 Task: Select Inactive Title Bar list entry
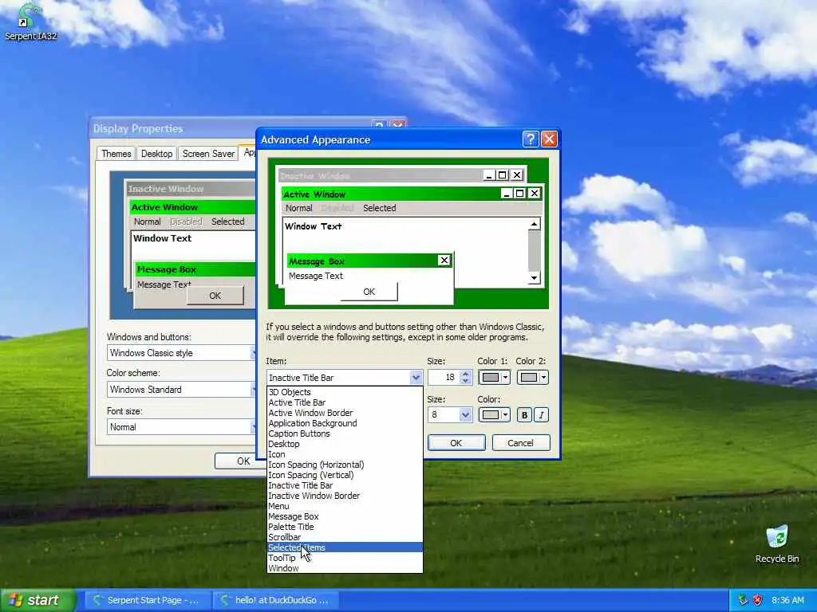[x=345, y=485]
